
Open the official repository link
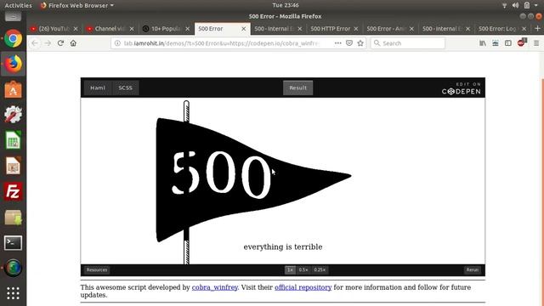tap(303, 287)
